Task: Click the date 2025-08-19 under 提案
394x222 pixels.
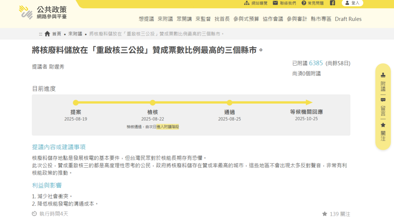Action: point(76,119)
